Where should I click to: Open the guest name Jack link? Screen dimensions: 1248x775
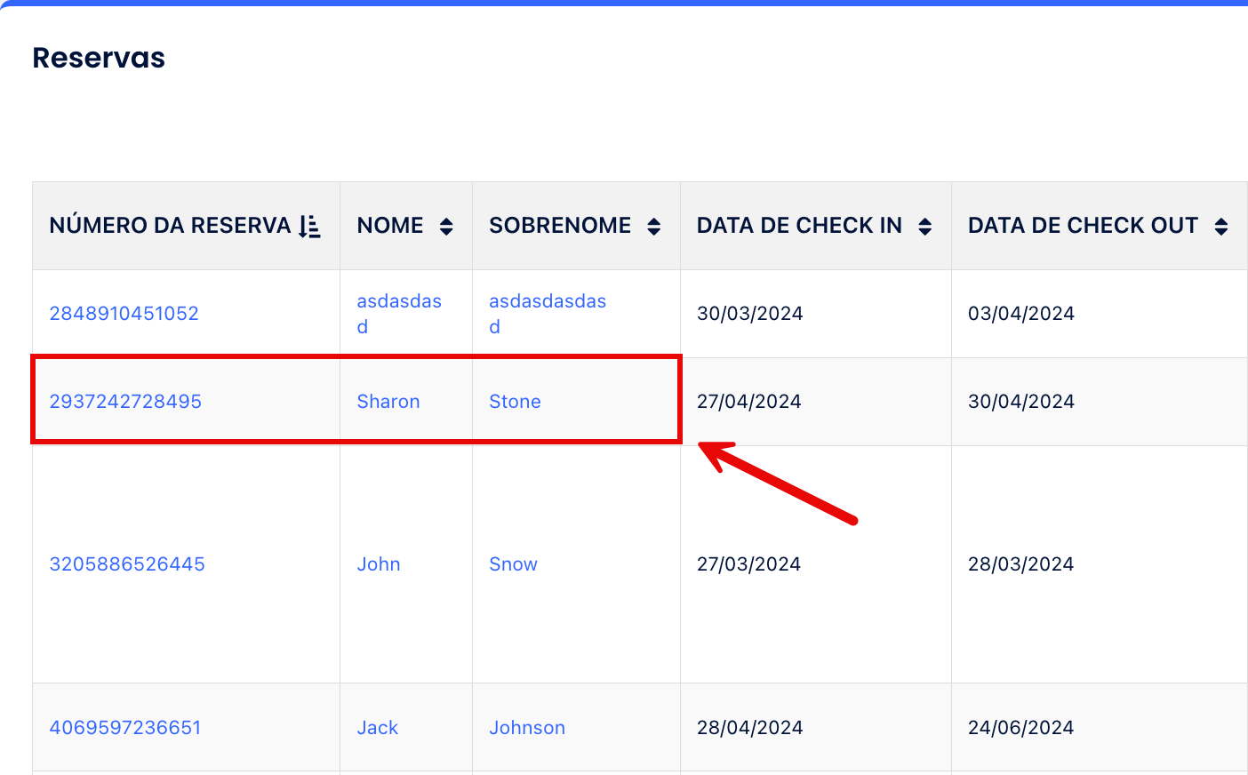pos(378,728)
